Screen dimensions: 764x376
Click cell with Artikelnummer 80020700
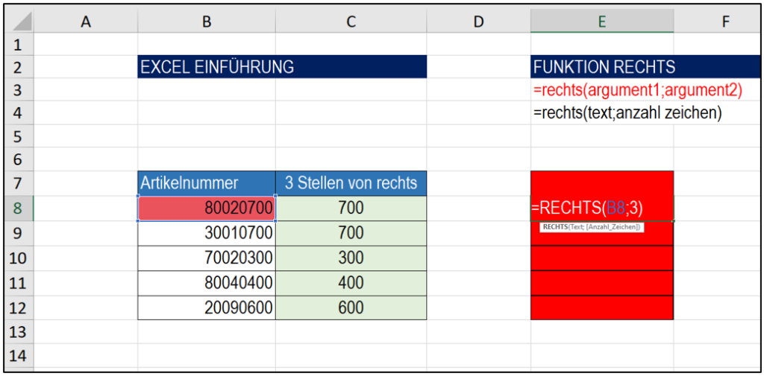coord(207,208)
